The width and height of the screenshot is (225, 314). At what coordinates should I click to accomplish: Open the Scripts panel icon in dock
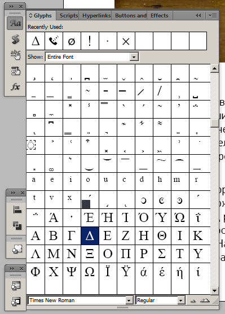coord(15,39)
